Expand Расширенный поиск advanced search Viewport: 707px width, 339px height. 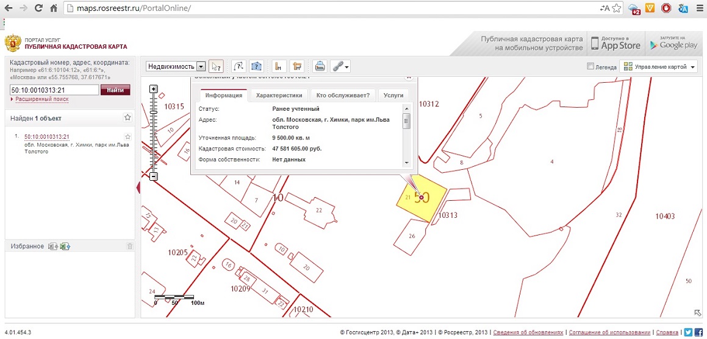pos(42,99)
